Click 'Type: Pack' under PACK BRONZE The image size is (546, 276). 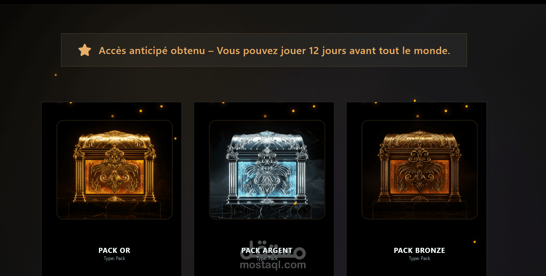coord(420,258)
